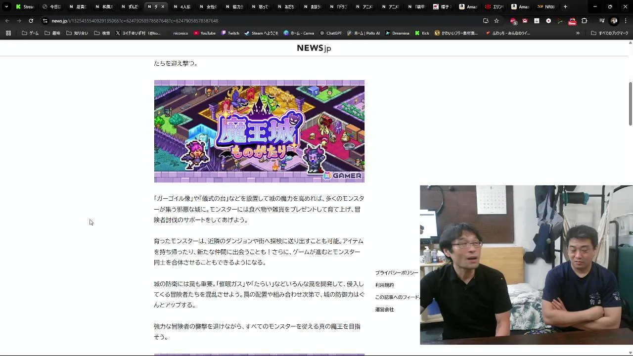The width and height of the screenshot is (633, 356).
Task: Switch to the 女性 tab
Action: (x=208, y=6)
